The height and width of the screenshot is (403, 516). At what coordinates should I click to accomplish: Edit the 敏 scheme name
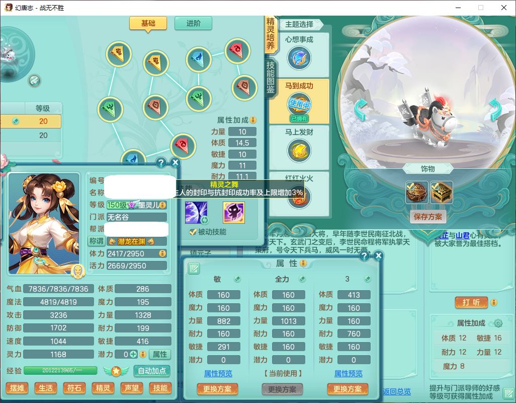[237, 279]
